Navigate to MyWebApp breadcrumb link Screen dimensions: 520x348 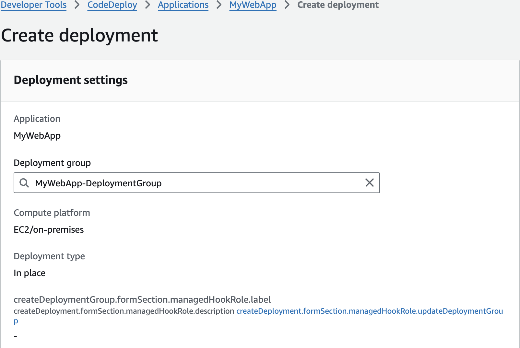click(253, 5)
